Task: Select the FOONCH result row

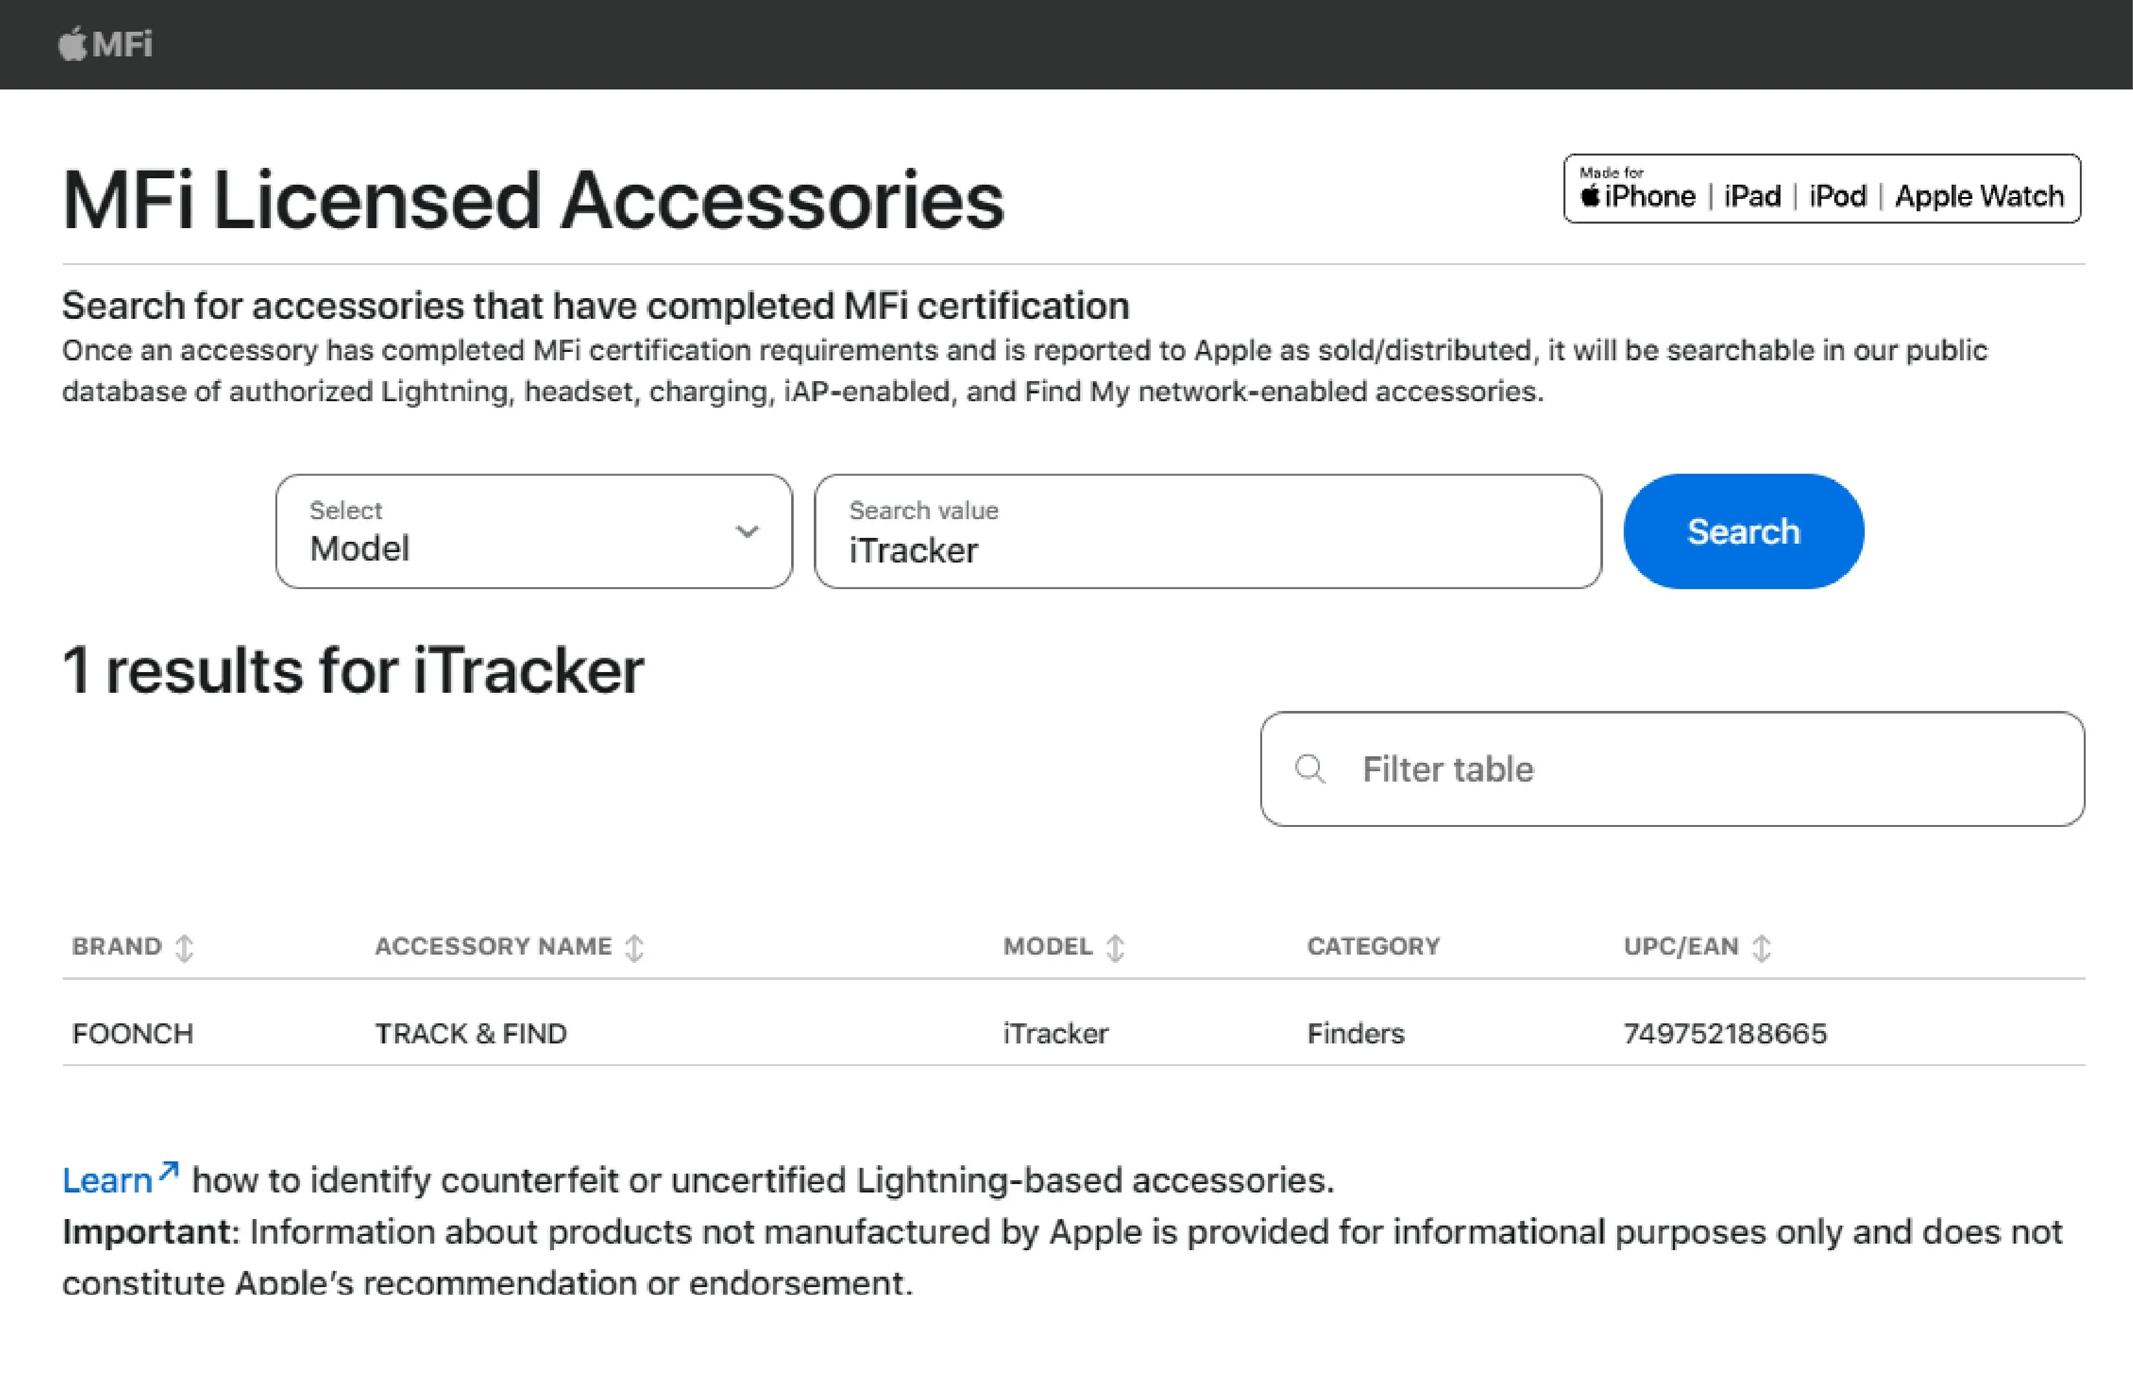Action: 133,1032
